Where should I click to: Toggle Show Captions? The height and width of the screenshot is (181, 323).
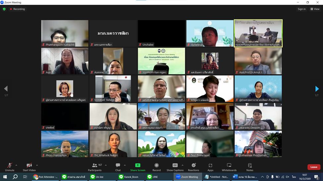[175, 167]
